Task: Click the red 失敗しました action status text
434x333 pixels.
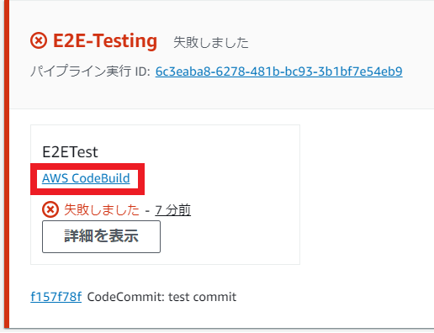Action: pos(102,209)
